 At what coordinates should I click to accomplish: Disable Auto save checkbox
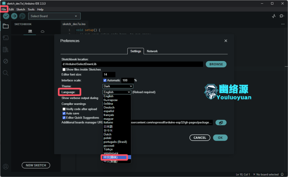pyautogui.click(x=64, y=113)
